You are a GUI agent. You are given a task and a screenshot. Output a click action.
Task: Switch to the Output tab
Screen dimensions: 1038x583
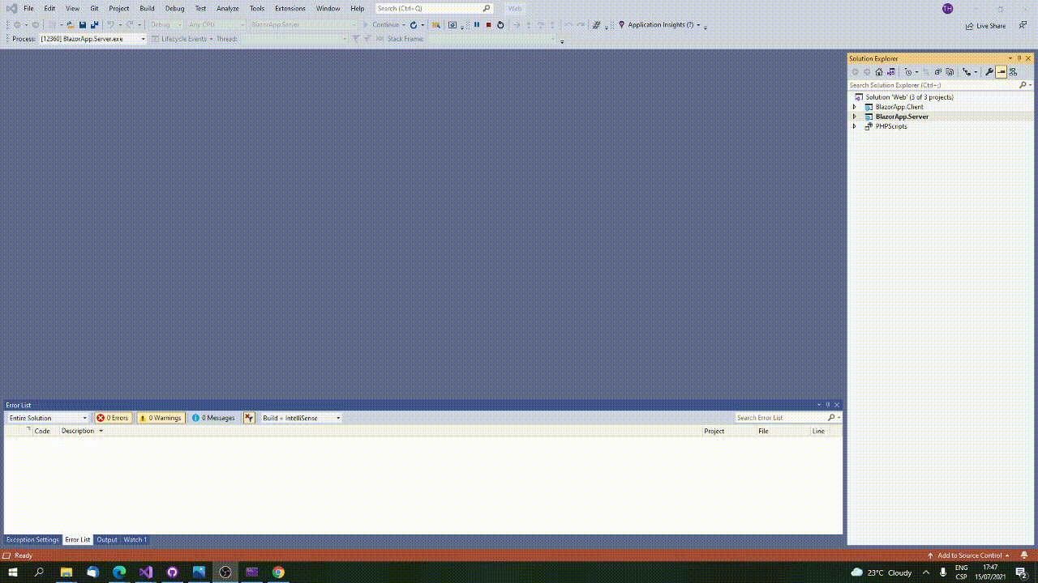(x=107, y=540)
